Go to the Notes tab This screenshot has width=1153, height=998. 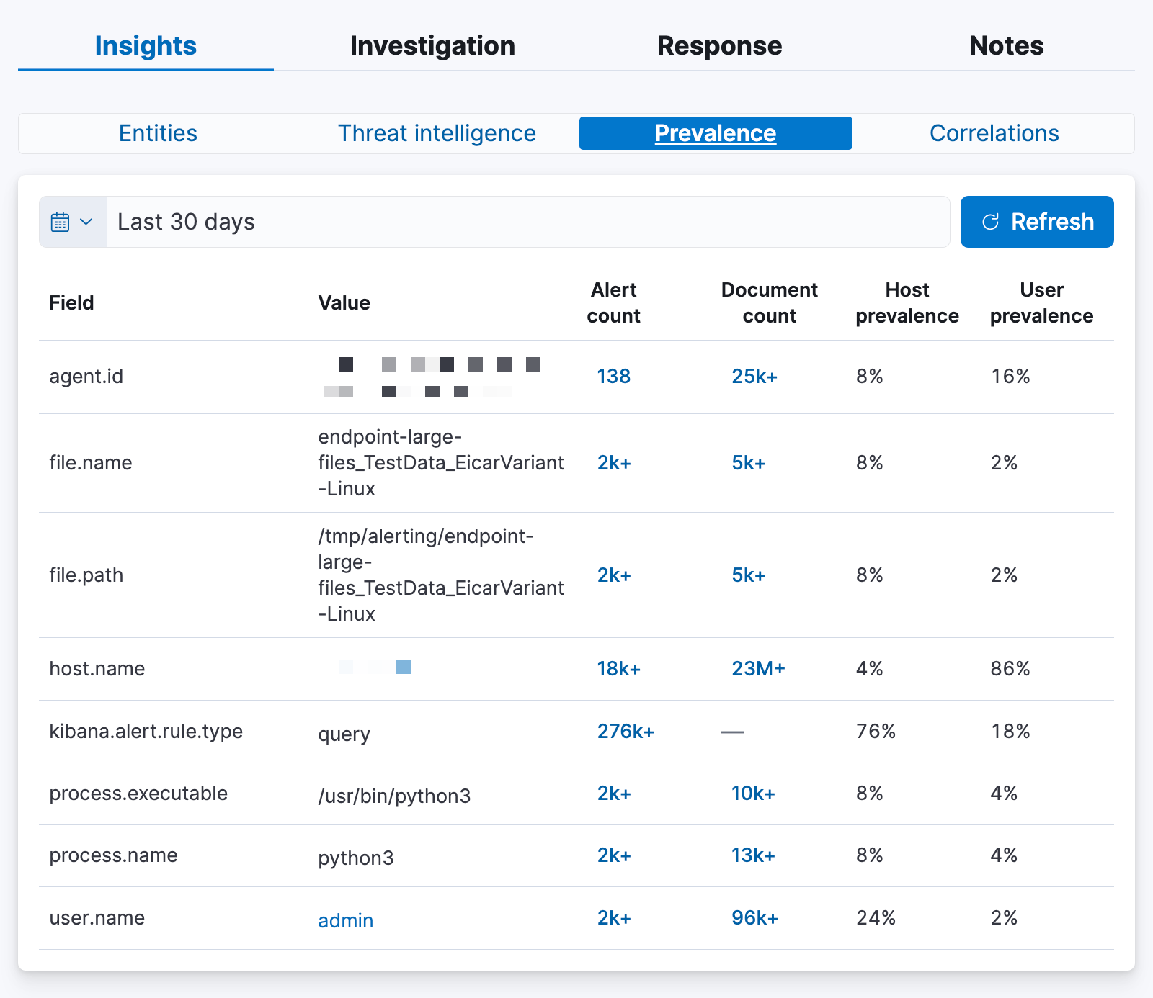point(1006,46)
